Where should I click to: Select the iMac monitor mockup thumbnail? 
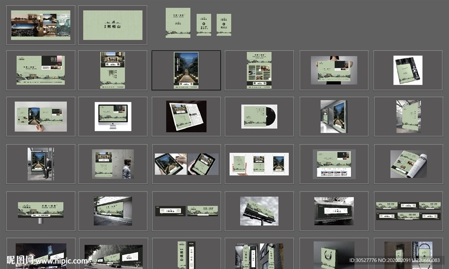(x=113, y=116)
